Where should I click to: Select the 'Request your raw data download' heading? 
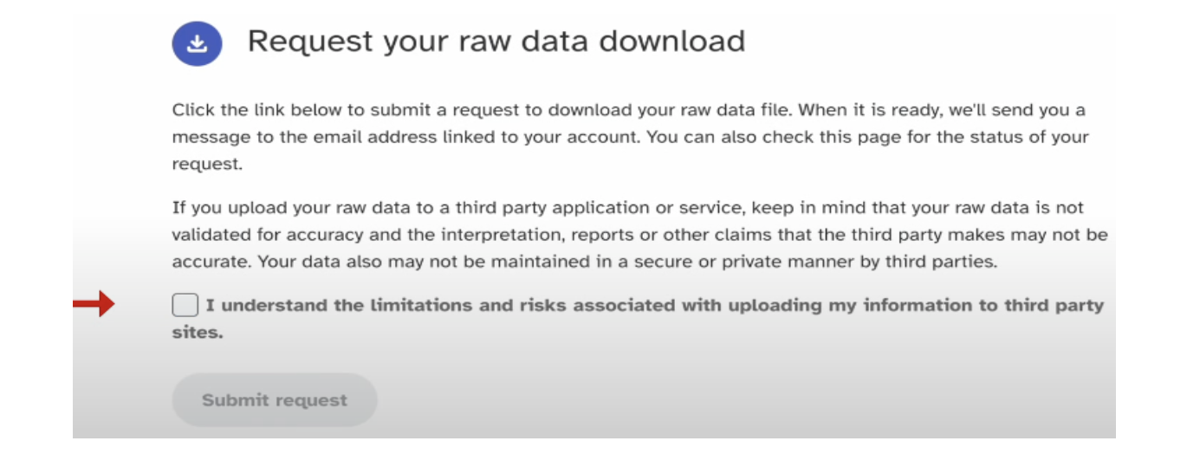pyautogui.click(x=496, y=42)
